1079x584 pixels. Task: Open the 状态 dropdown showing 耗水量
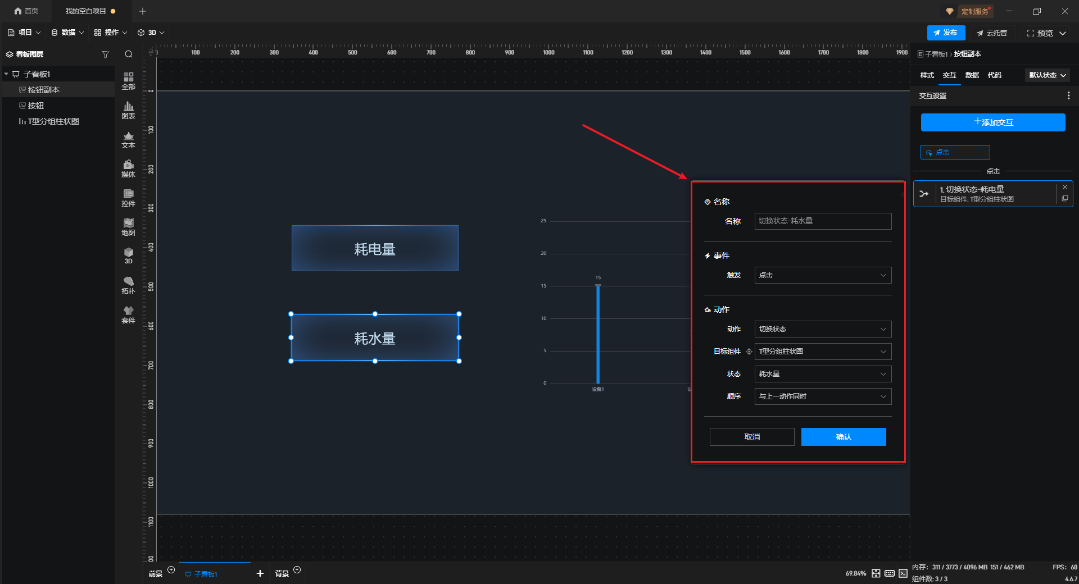click(823, 374)
